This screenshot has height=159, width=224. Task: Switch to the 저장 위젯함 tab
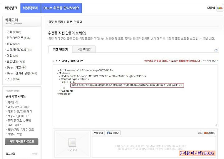tap(84, 49)
